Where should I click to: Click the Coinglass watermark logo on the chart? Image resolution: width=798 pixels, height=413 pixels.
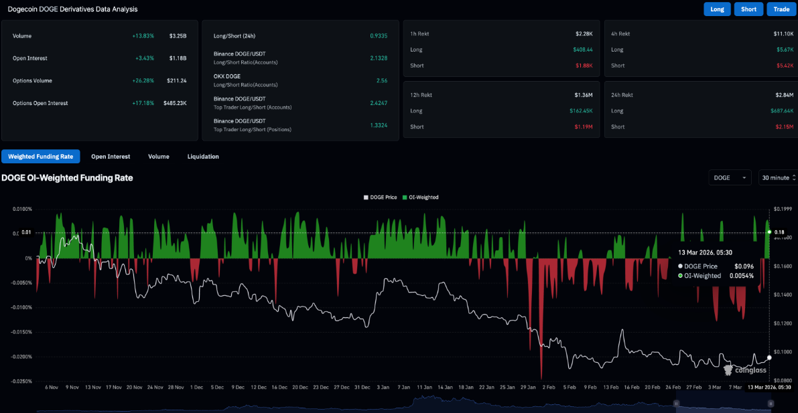pos(728,369)
